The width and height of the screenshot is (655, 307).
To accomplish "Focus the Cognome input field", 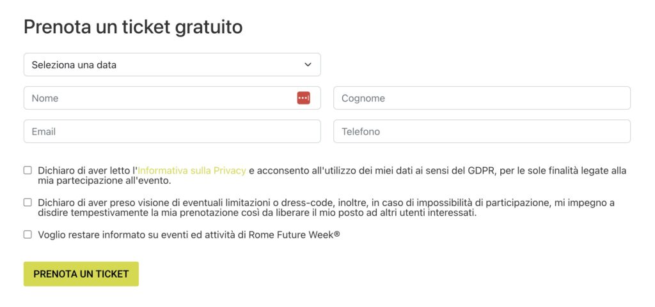I will [x=482, y=98].
